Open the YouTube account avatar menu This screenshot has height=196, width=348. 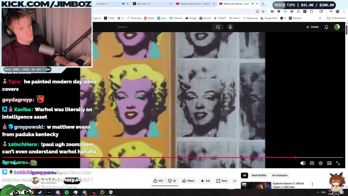coord(337,27)
